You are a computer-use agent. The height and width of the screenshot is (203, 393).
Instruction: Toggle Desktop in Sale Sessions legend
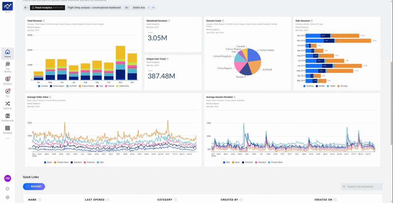[309, 86]
